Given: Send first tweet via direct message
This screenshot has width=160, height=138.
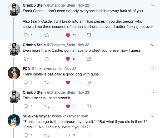Looking at the screenshot, I should click(x=89, y=35).
